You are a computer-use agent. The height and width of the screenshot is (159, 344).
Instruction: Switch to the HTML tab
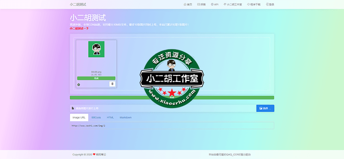pyautogui.click(x=111, y=118)
